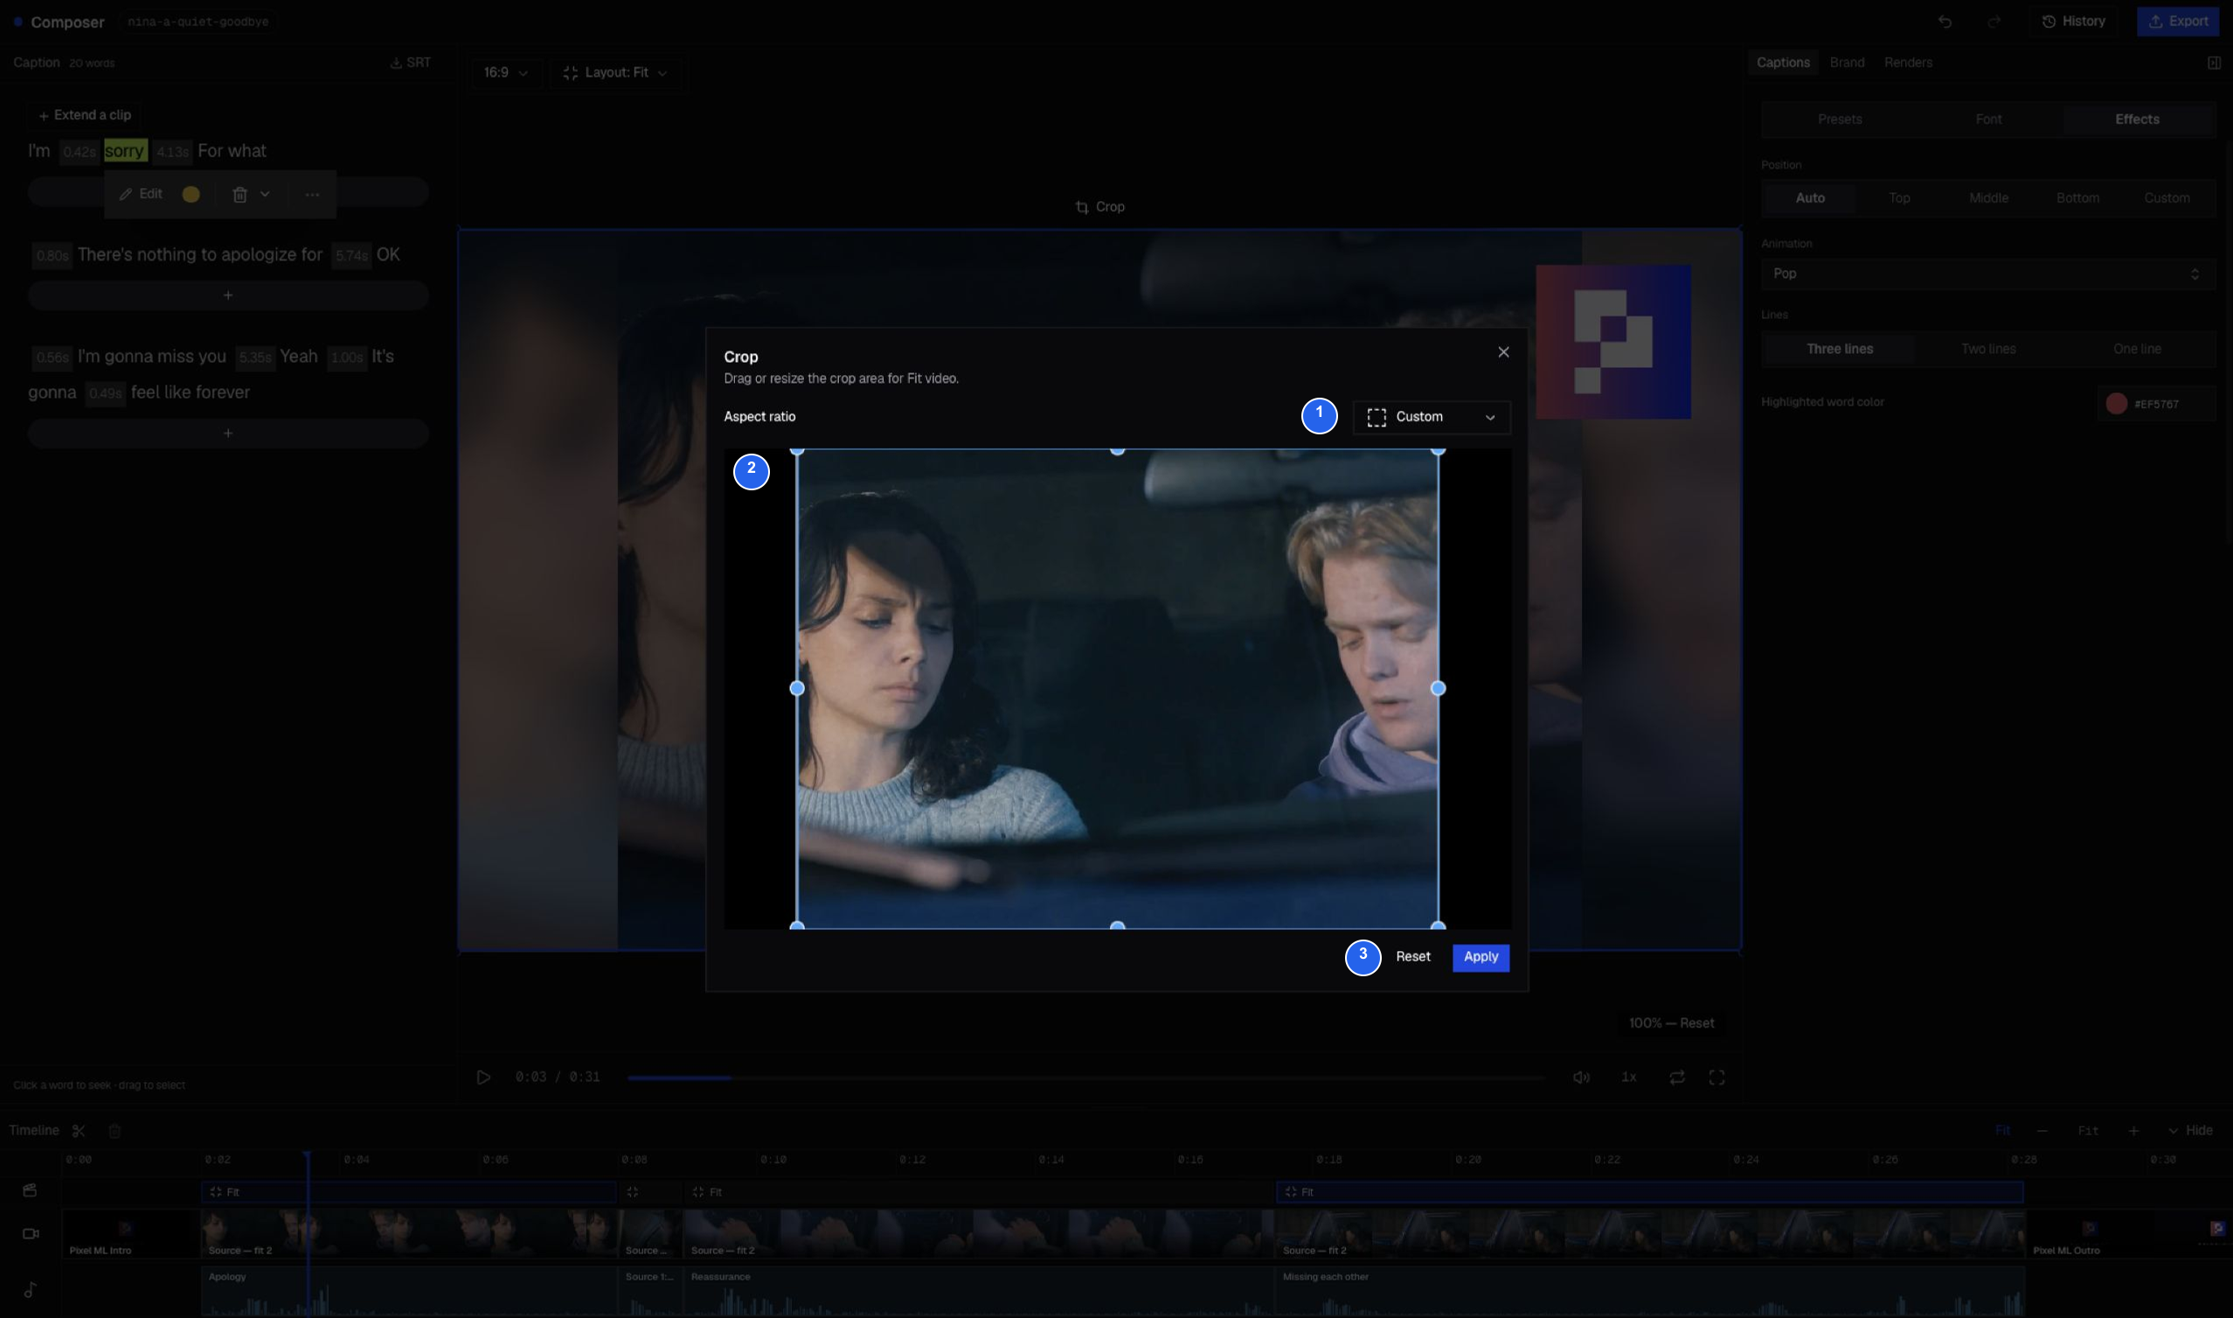Select the Pixel ML Outro clip thumbnail
Viewport: 2233px width, 1318px height.
tap(2128, 1233)
